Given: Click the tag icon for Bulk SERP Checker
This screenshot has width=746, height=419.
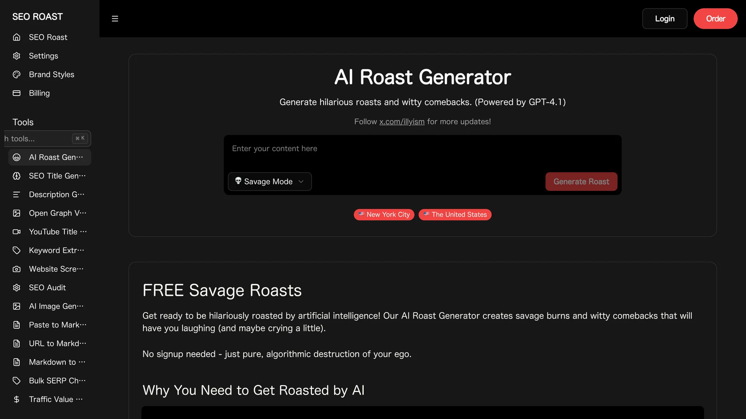Looking at the screenshot, I should [x=16, y=381].
